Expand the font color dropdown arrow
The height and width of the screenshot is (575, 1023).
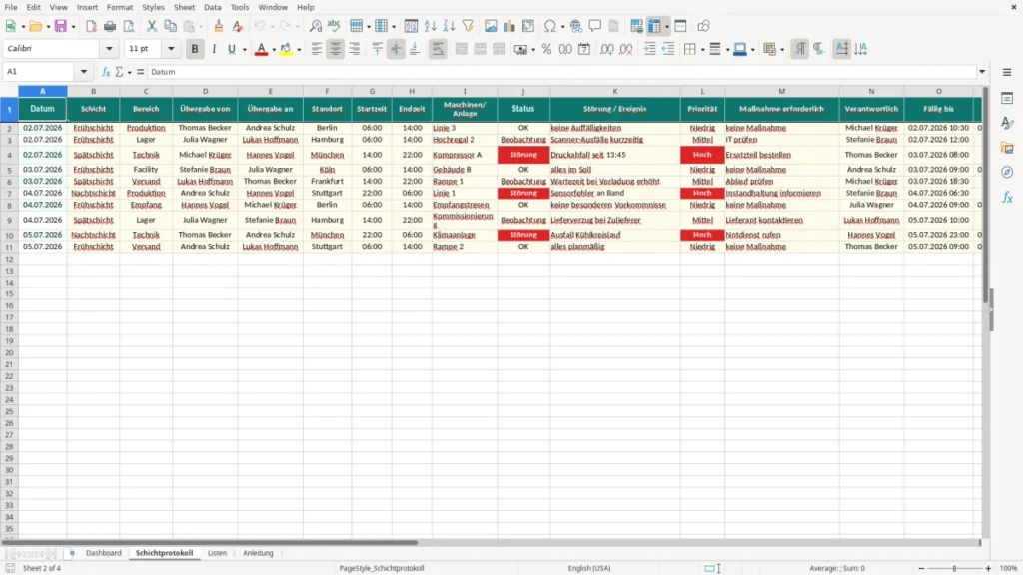pos(274,50)
